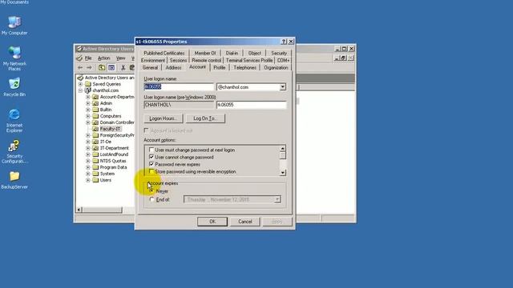Launch Internet Explorer from desktop
Image resolution: width=513 pixels, height=288 pixels.
click(14, 121)
